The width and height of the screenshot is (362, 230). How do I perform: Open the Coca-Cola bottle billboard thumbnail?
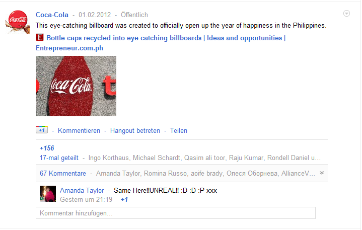click(76, 86)
